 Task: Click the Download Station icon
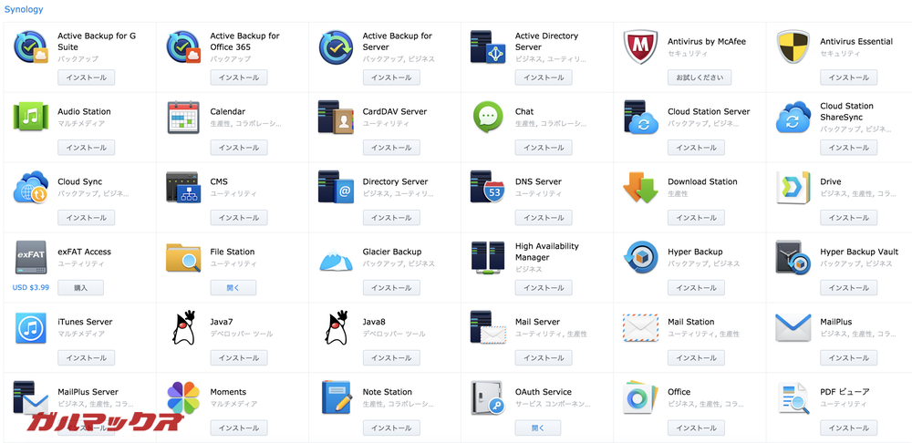click(x=640, y=188)
